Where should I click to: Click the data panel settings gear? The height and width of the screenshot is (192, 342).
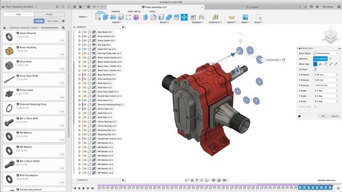[63, 21]
